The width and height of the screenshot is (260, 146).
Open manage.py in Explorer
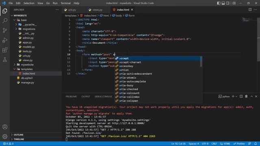[x=27, y=82]
